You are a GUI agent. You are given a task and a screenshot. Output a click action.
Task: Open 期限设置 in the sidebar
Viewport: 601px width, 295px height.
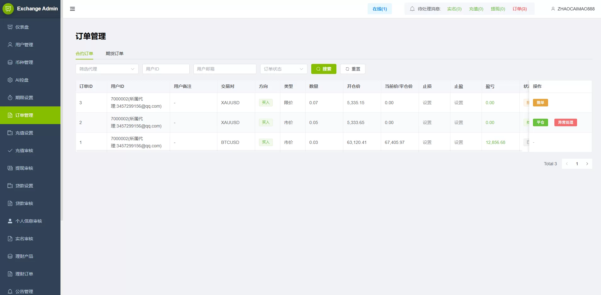24,98
